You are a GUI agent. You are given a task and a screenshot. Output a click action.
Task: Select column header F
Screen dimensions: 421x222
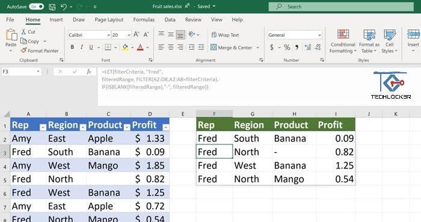(214, 114)
